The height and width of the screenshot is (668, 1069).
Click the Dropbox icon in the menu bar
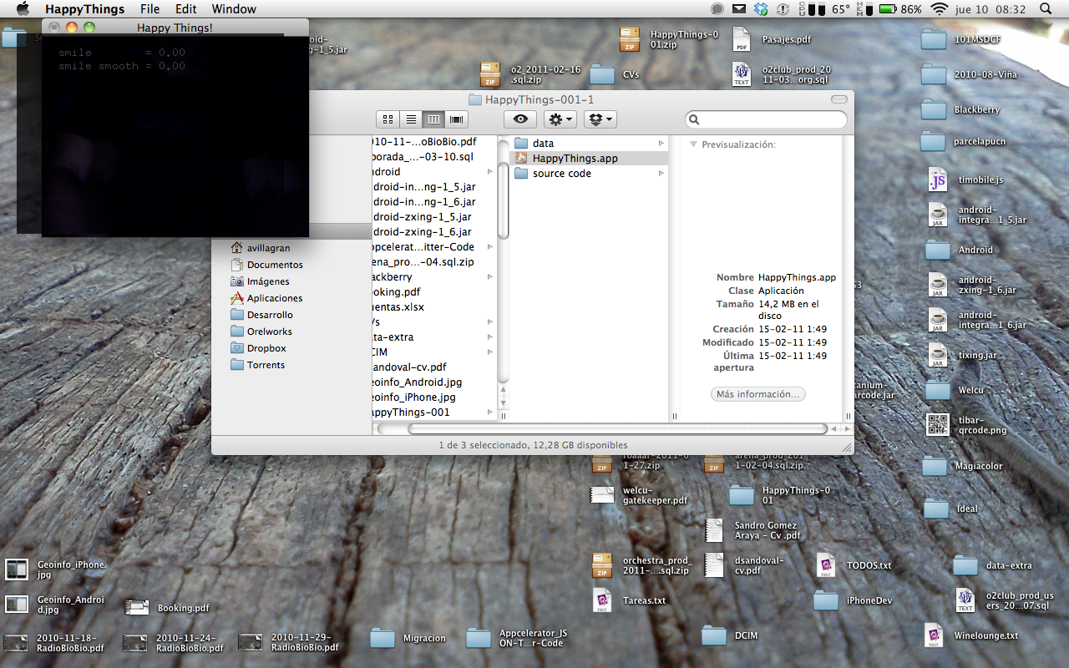click(x=761, y=9)
